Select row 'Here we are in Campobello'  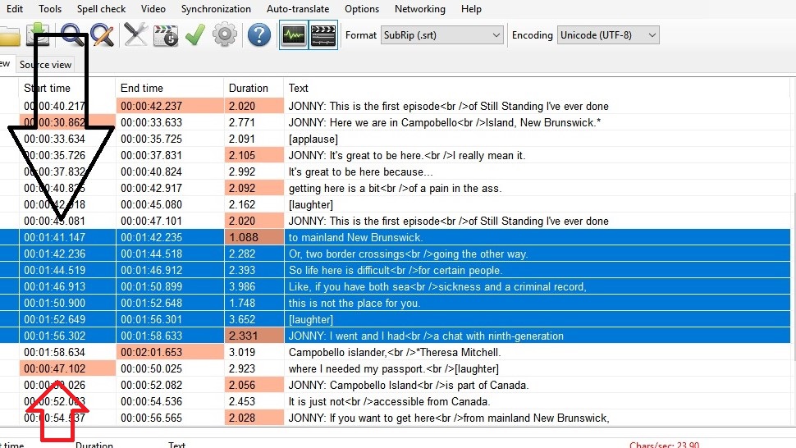click(395, 122)
